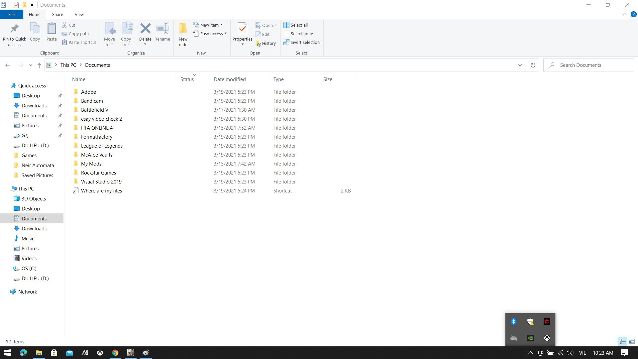
Task: Navigate up one folder level arrow
Action: [x=39, y=65]
